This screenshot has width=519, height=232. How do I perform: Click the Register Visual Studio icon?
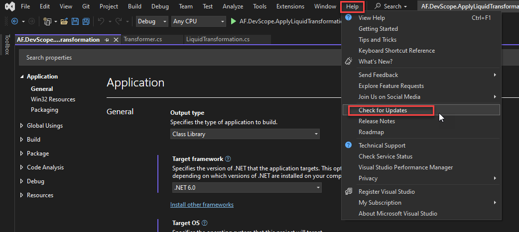tap(349, 191)
